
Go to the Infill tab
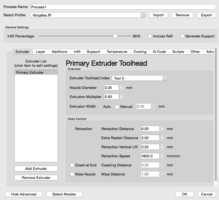tap(77, 52)
